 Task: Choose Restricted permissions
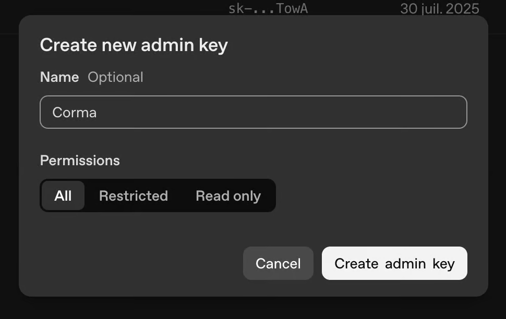133,196
